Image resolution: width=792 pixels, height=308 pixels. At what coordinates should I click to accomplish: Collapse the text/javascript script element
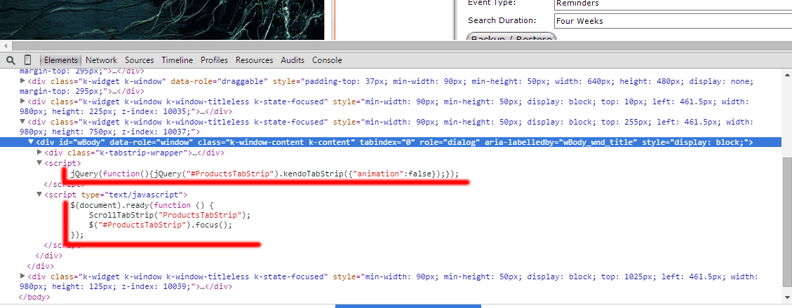(x=40, y=194)
